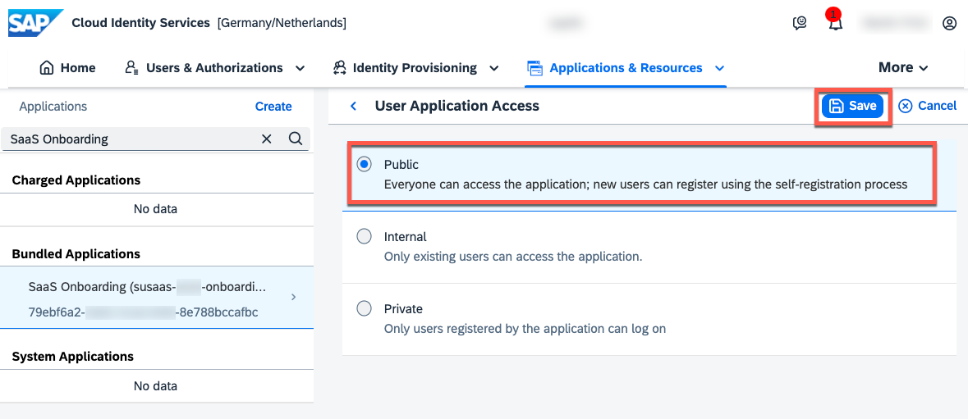
Task: Go to the Home tab
Action: coord(67,68)
